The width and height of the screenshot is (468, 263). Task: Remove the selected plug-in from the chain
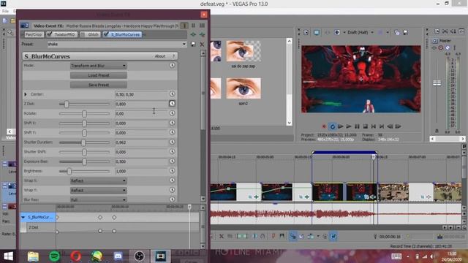[203, 34]
